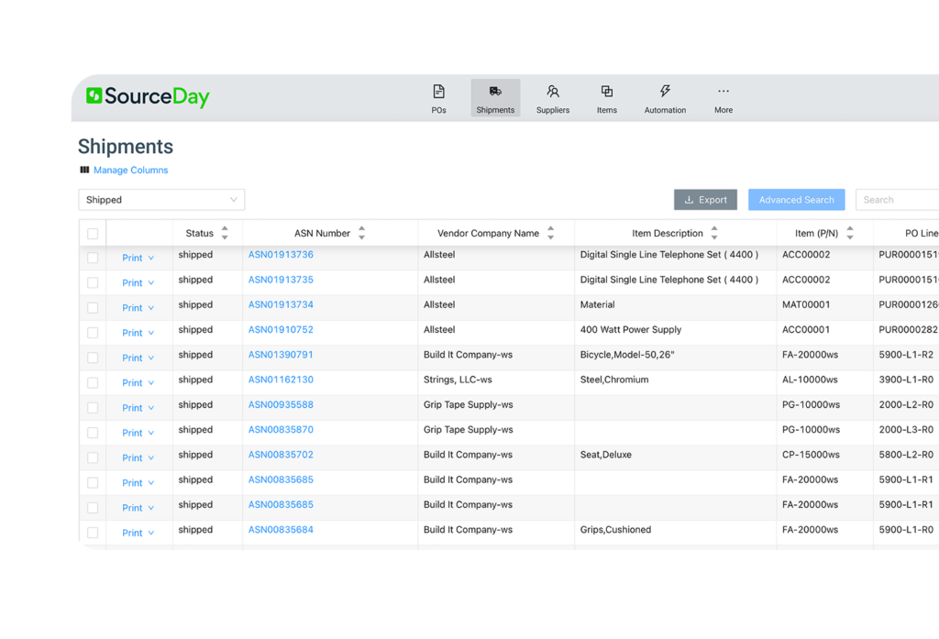Click the Shipments truck icon
This screenshot has height=639, width=939.
tap(495, 92)
